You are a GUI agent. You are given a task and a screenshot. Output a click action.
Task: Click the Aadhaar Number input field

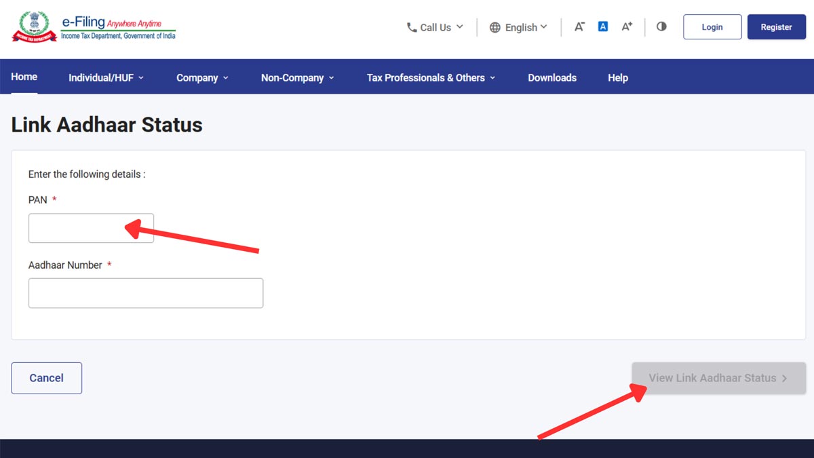pos(146,292)
